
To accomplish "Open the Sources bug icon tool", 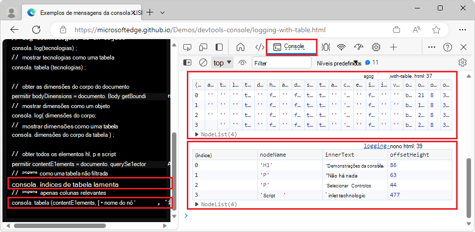I will [x=326, y=47].
